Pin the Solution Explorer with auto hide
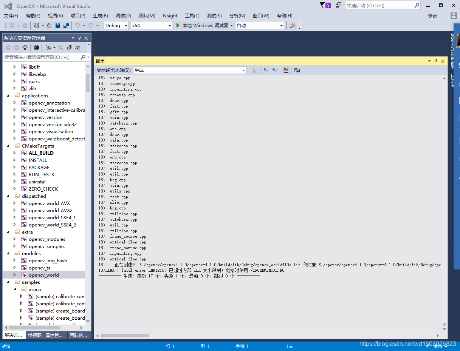 click(79, 38)
